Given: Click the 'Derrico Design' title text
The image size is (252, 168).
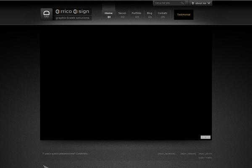Looking at the screenshot, I should pyautogui.click(x=72, y=11).
